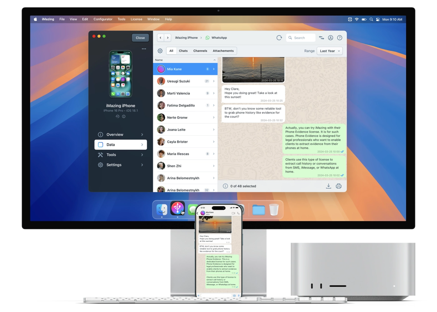Click the Search field

coord(301,37)
